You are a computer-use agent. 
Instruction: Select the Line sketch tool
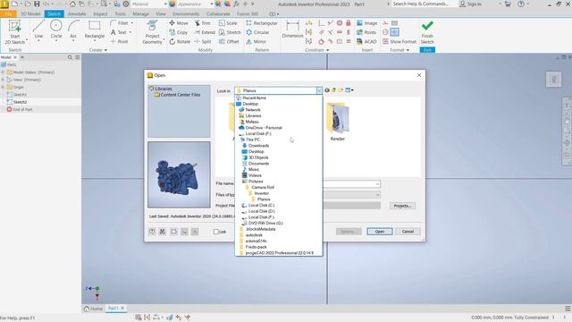(x=38, y=30)
